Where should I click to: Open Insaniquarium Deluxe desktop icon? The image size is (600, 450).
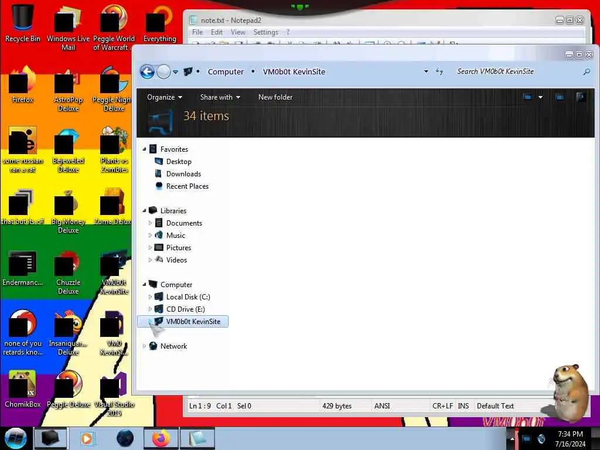68,333
